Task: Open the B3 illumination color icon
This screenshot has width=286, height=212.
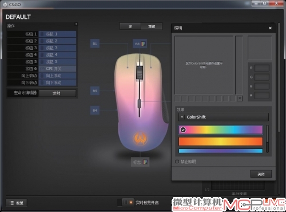Action: tap(143, 44)
